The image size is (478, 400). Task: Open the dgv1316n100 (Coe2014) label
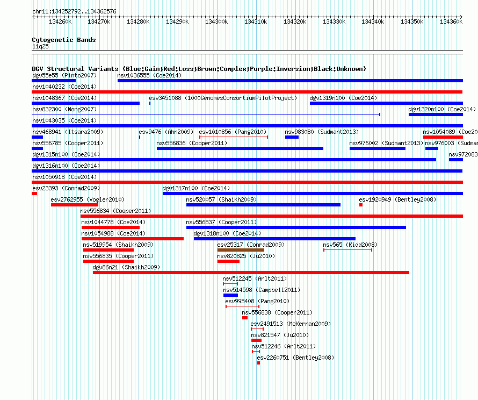pyautogui.click(x=66, y=166)
